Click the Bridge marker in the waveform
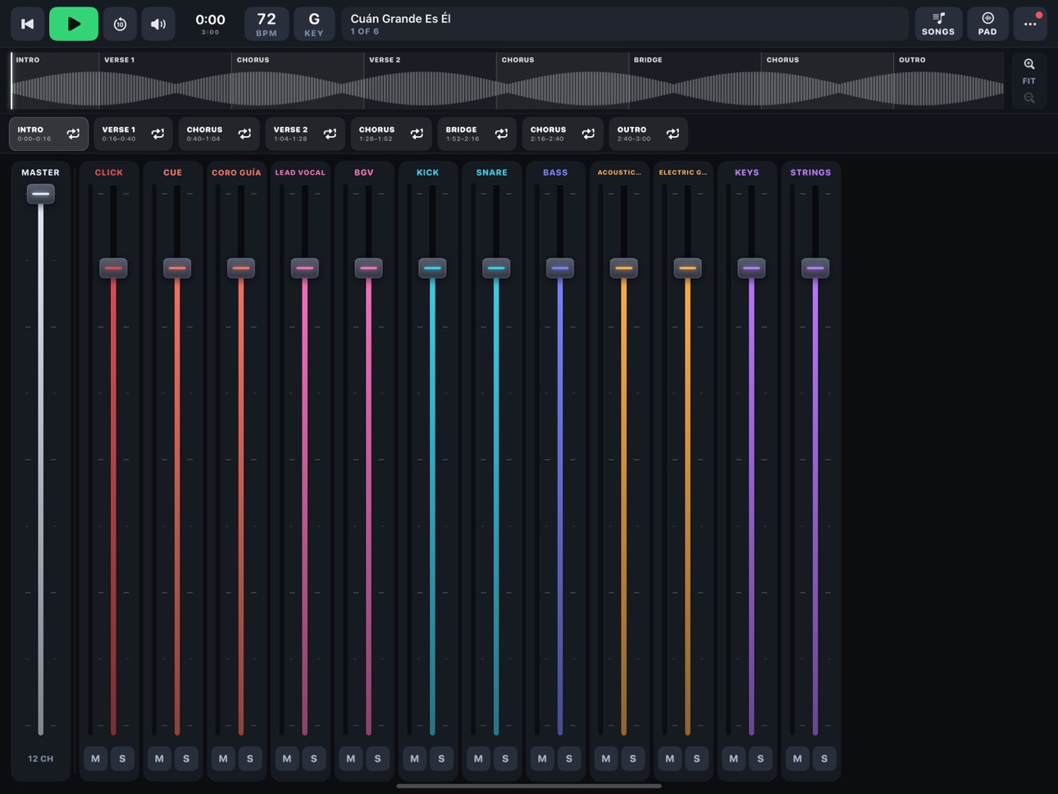1058x794 pixels. pyautogui.click(x=648, y=60)
